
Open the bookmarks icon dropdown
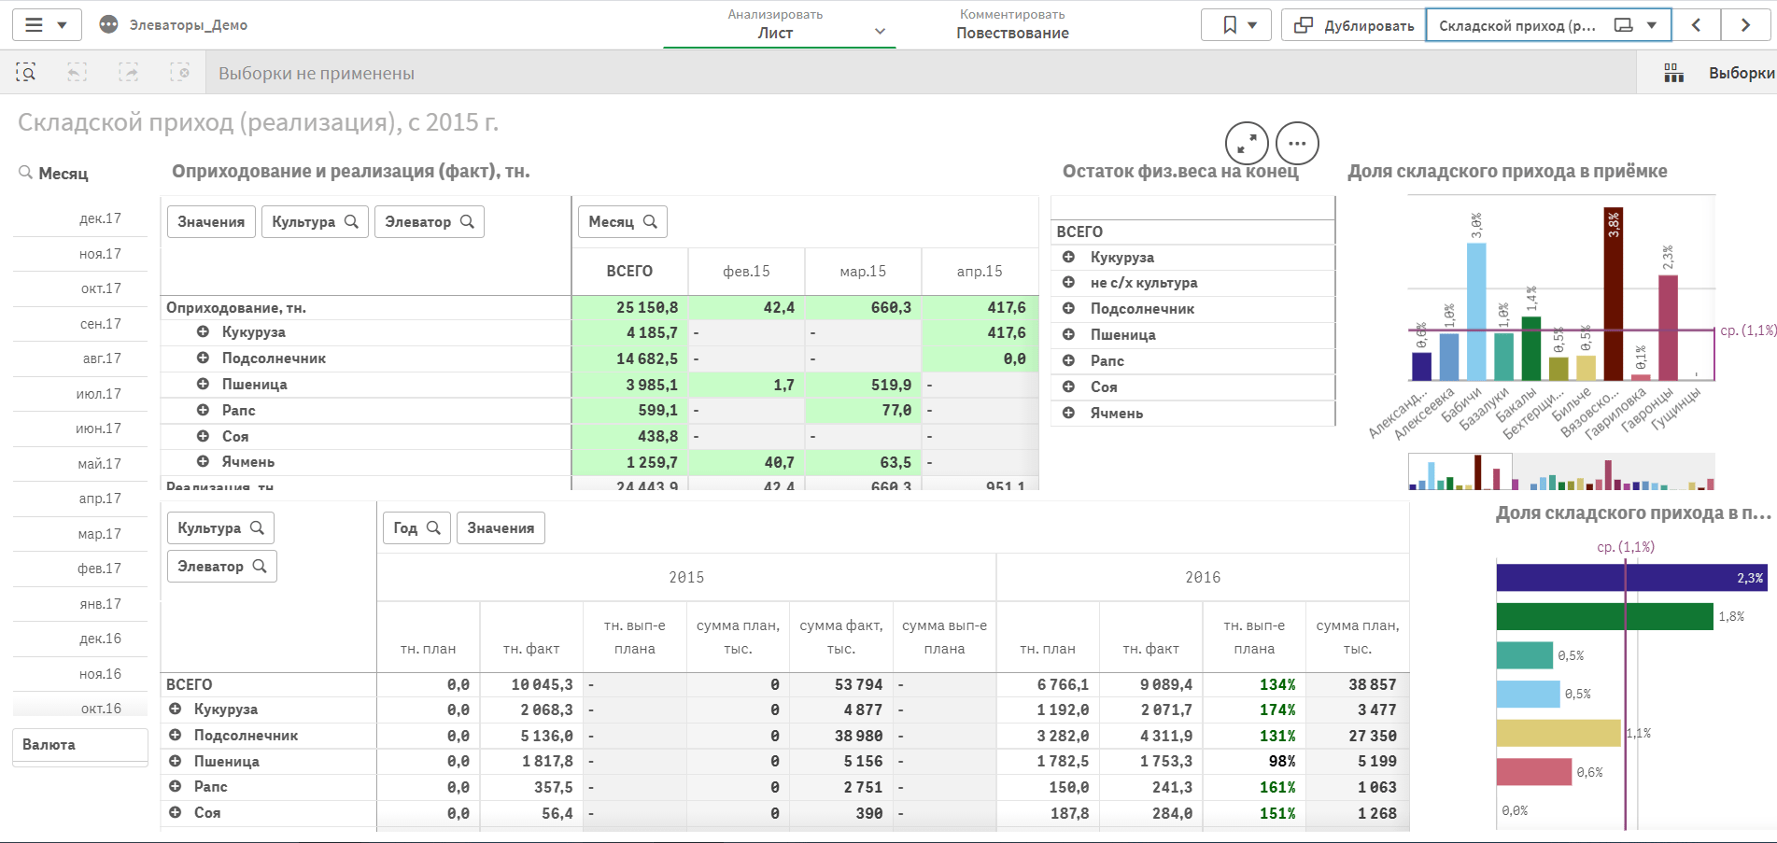pyautogui.click(x=1235, y=25)
